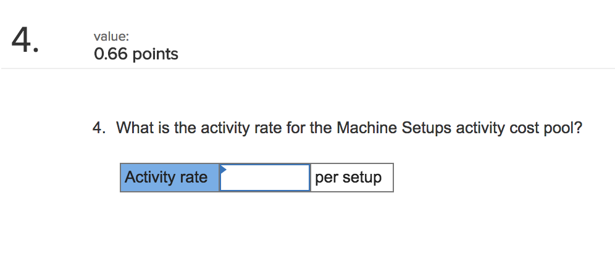This screenshot has height=259, width=615.
Task: Click the word "setup" in the unit cell
Action: click(x=362, y=178)
